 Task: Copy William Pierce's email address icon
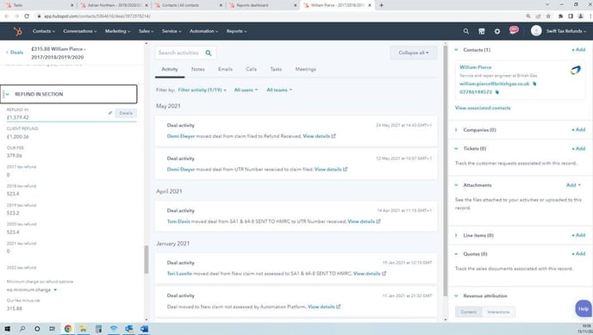(x=534, y=84)
